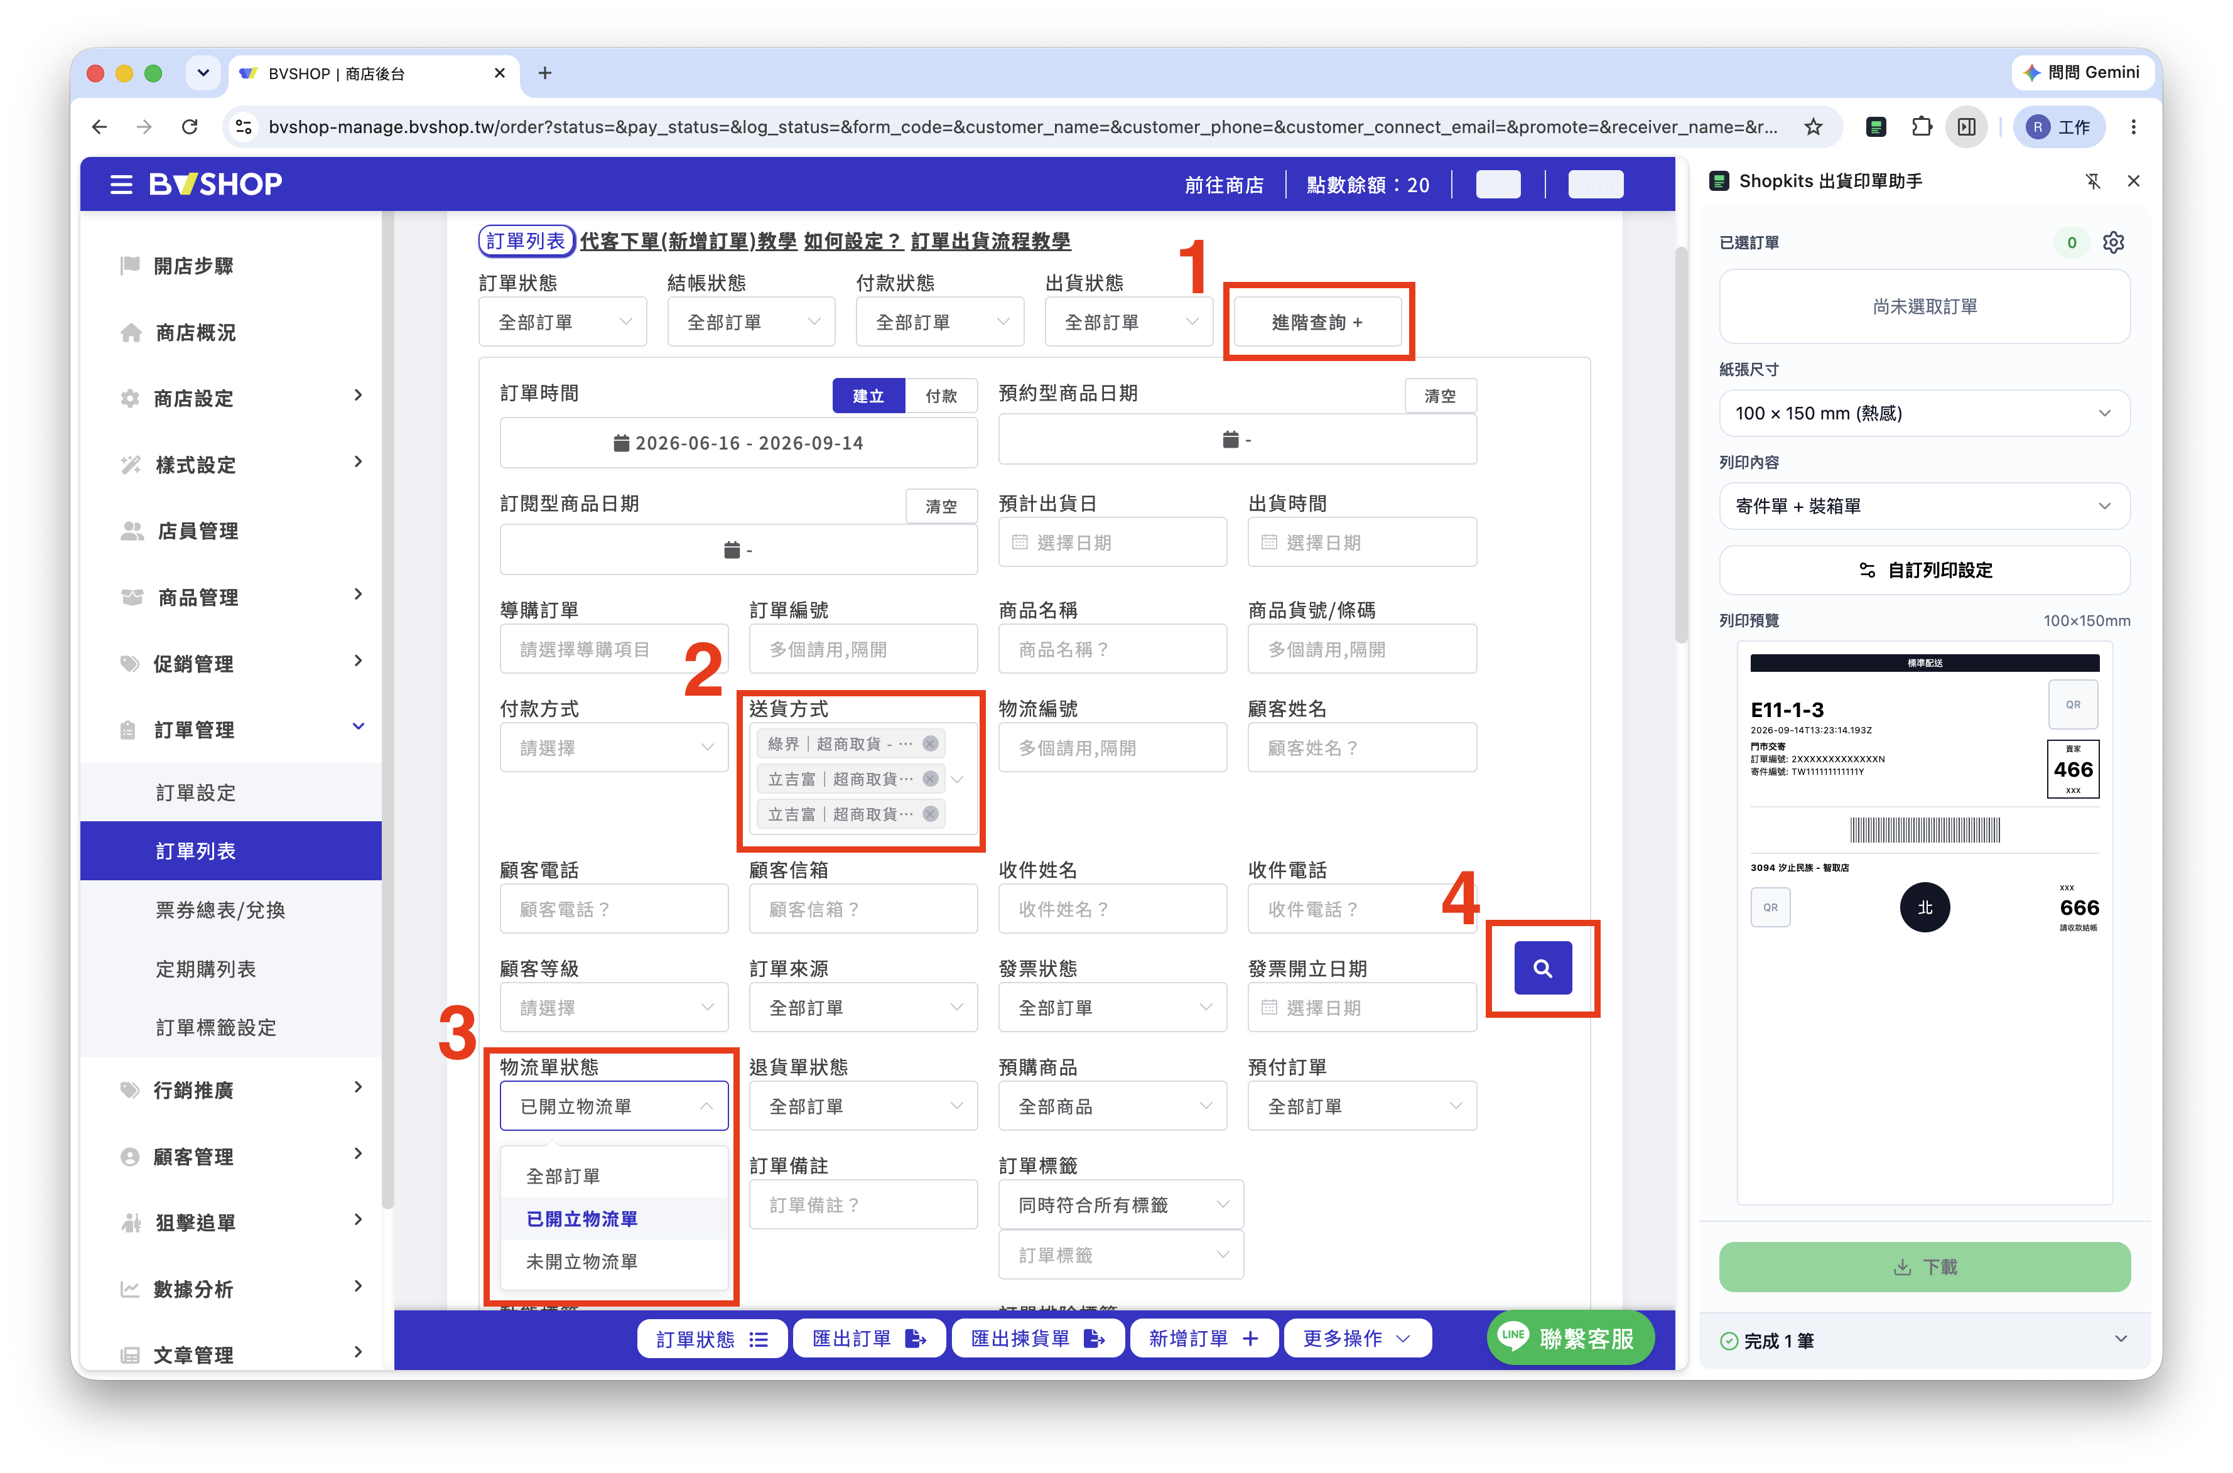Open the 結帳狀態 filter dropdown

tap(750, 321)
